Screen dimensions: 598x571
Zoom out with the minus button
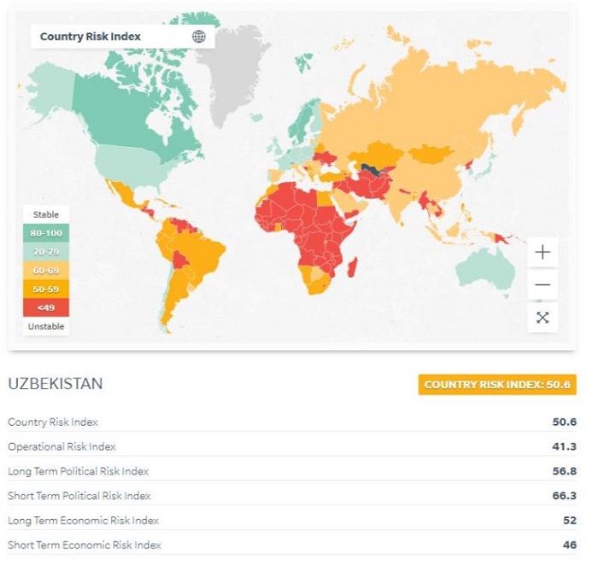[x=542, y=285]
